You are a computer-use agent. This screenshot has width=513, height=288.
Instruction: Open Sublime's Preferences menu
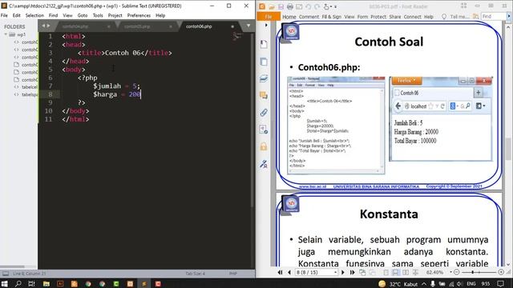coord(139,15)
